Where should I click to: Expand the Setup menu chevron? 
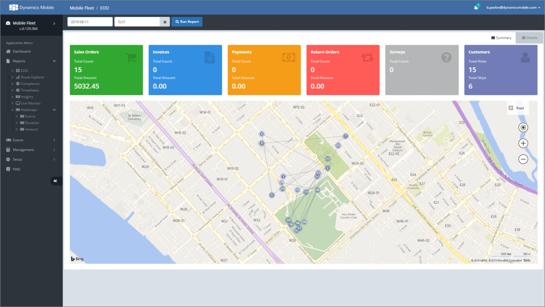pyautogui.click(x=54, y=160)
